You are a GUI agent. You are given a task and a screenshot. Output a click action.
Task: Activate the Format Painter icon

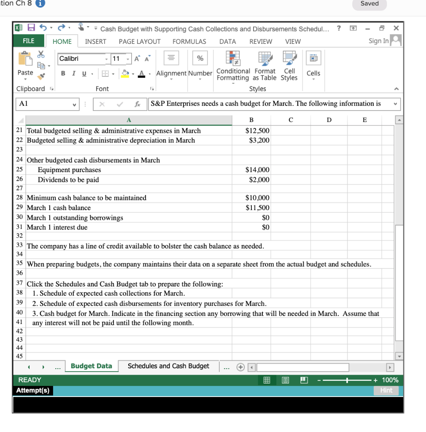click(40, 76)
